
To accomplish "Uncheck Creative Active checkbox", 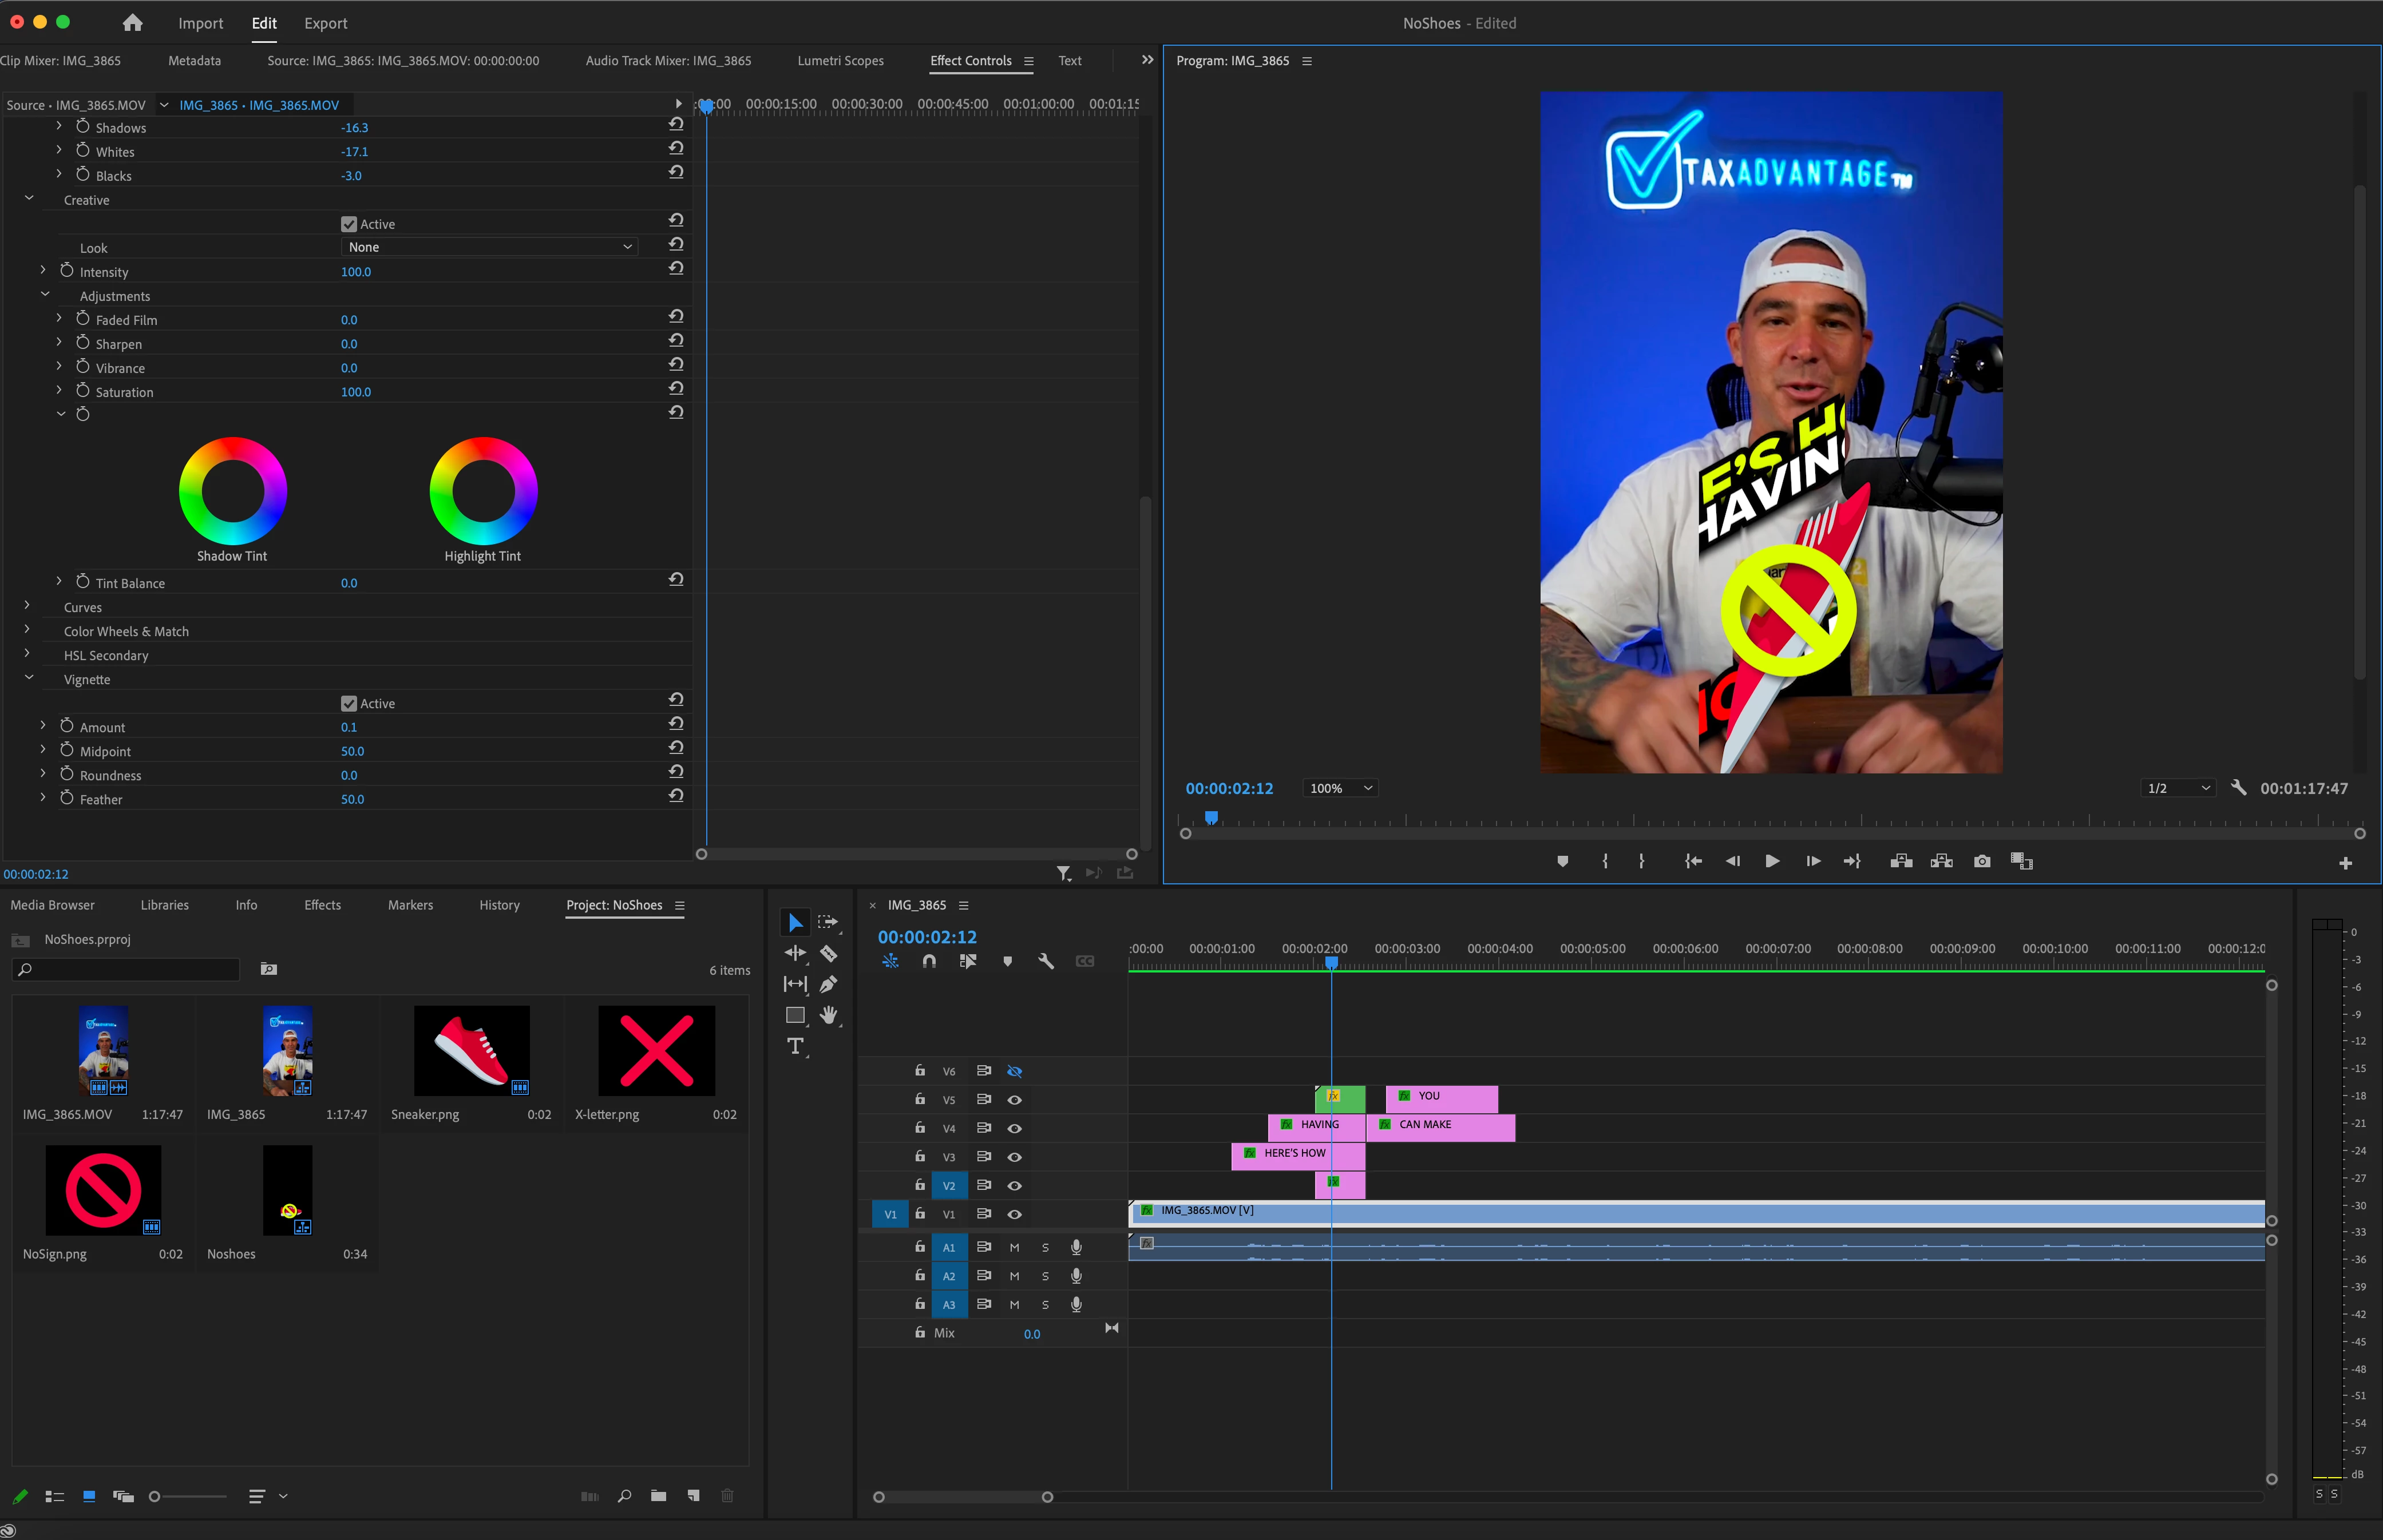I will (349, 224).
